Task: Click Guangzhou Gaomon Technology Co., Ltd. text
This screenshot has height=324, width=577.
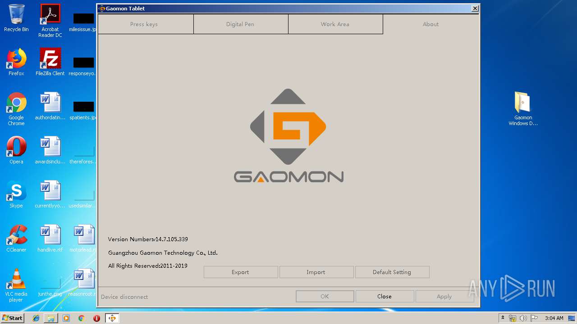Action: pyautogui.click(x=163, y=253)
